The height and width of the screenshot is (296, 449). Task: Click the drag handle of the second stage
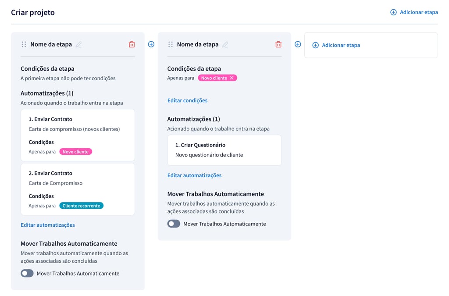click(x=171, y=44)
